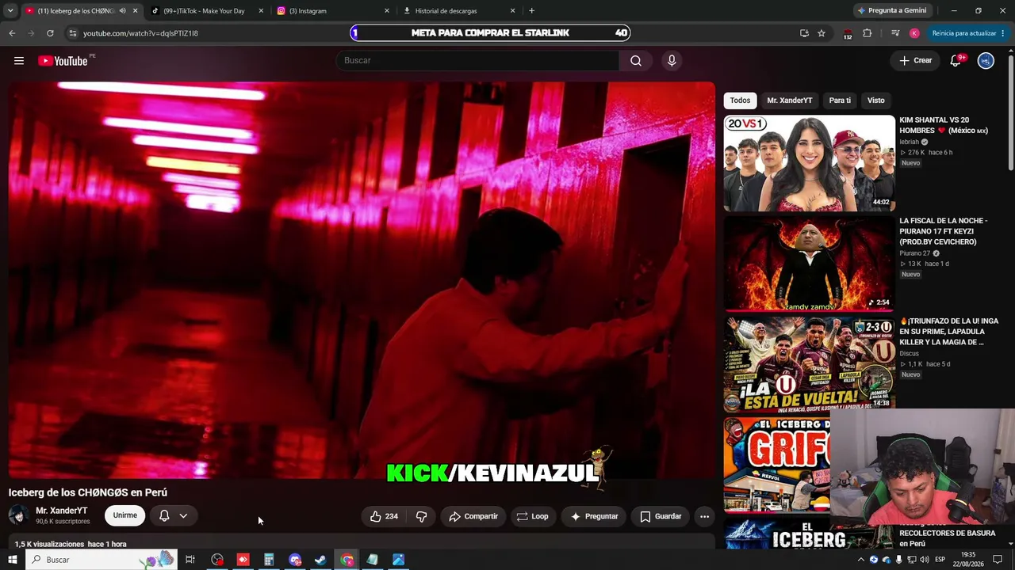Image resolution: width=1015 pixels, height=570 pixels.
Task: Close the TikTok tab
Action: 261,11
